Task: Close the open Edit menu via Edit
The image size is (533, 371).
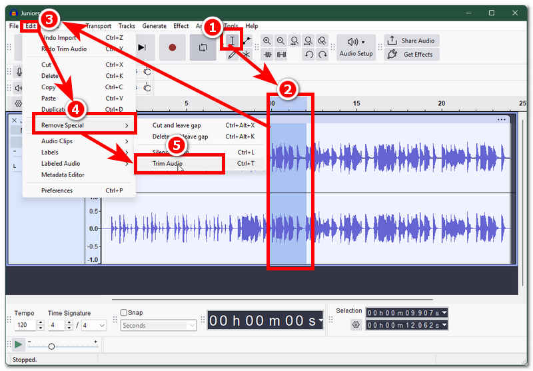Action: click(x=30, y=26)
